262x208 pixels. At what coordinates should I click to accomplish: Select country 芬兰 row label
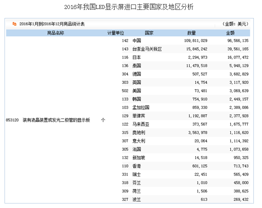(137, 183)
